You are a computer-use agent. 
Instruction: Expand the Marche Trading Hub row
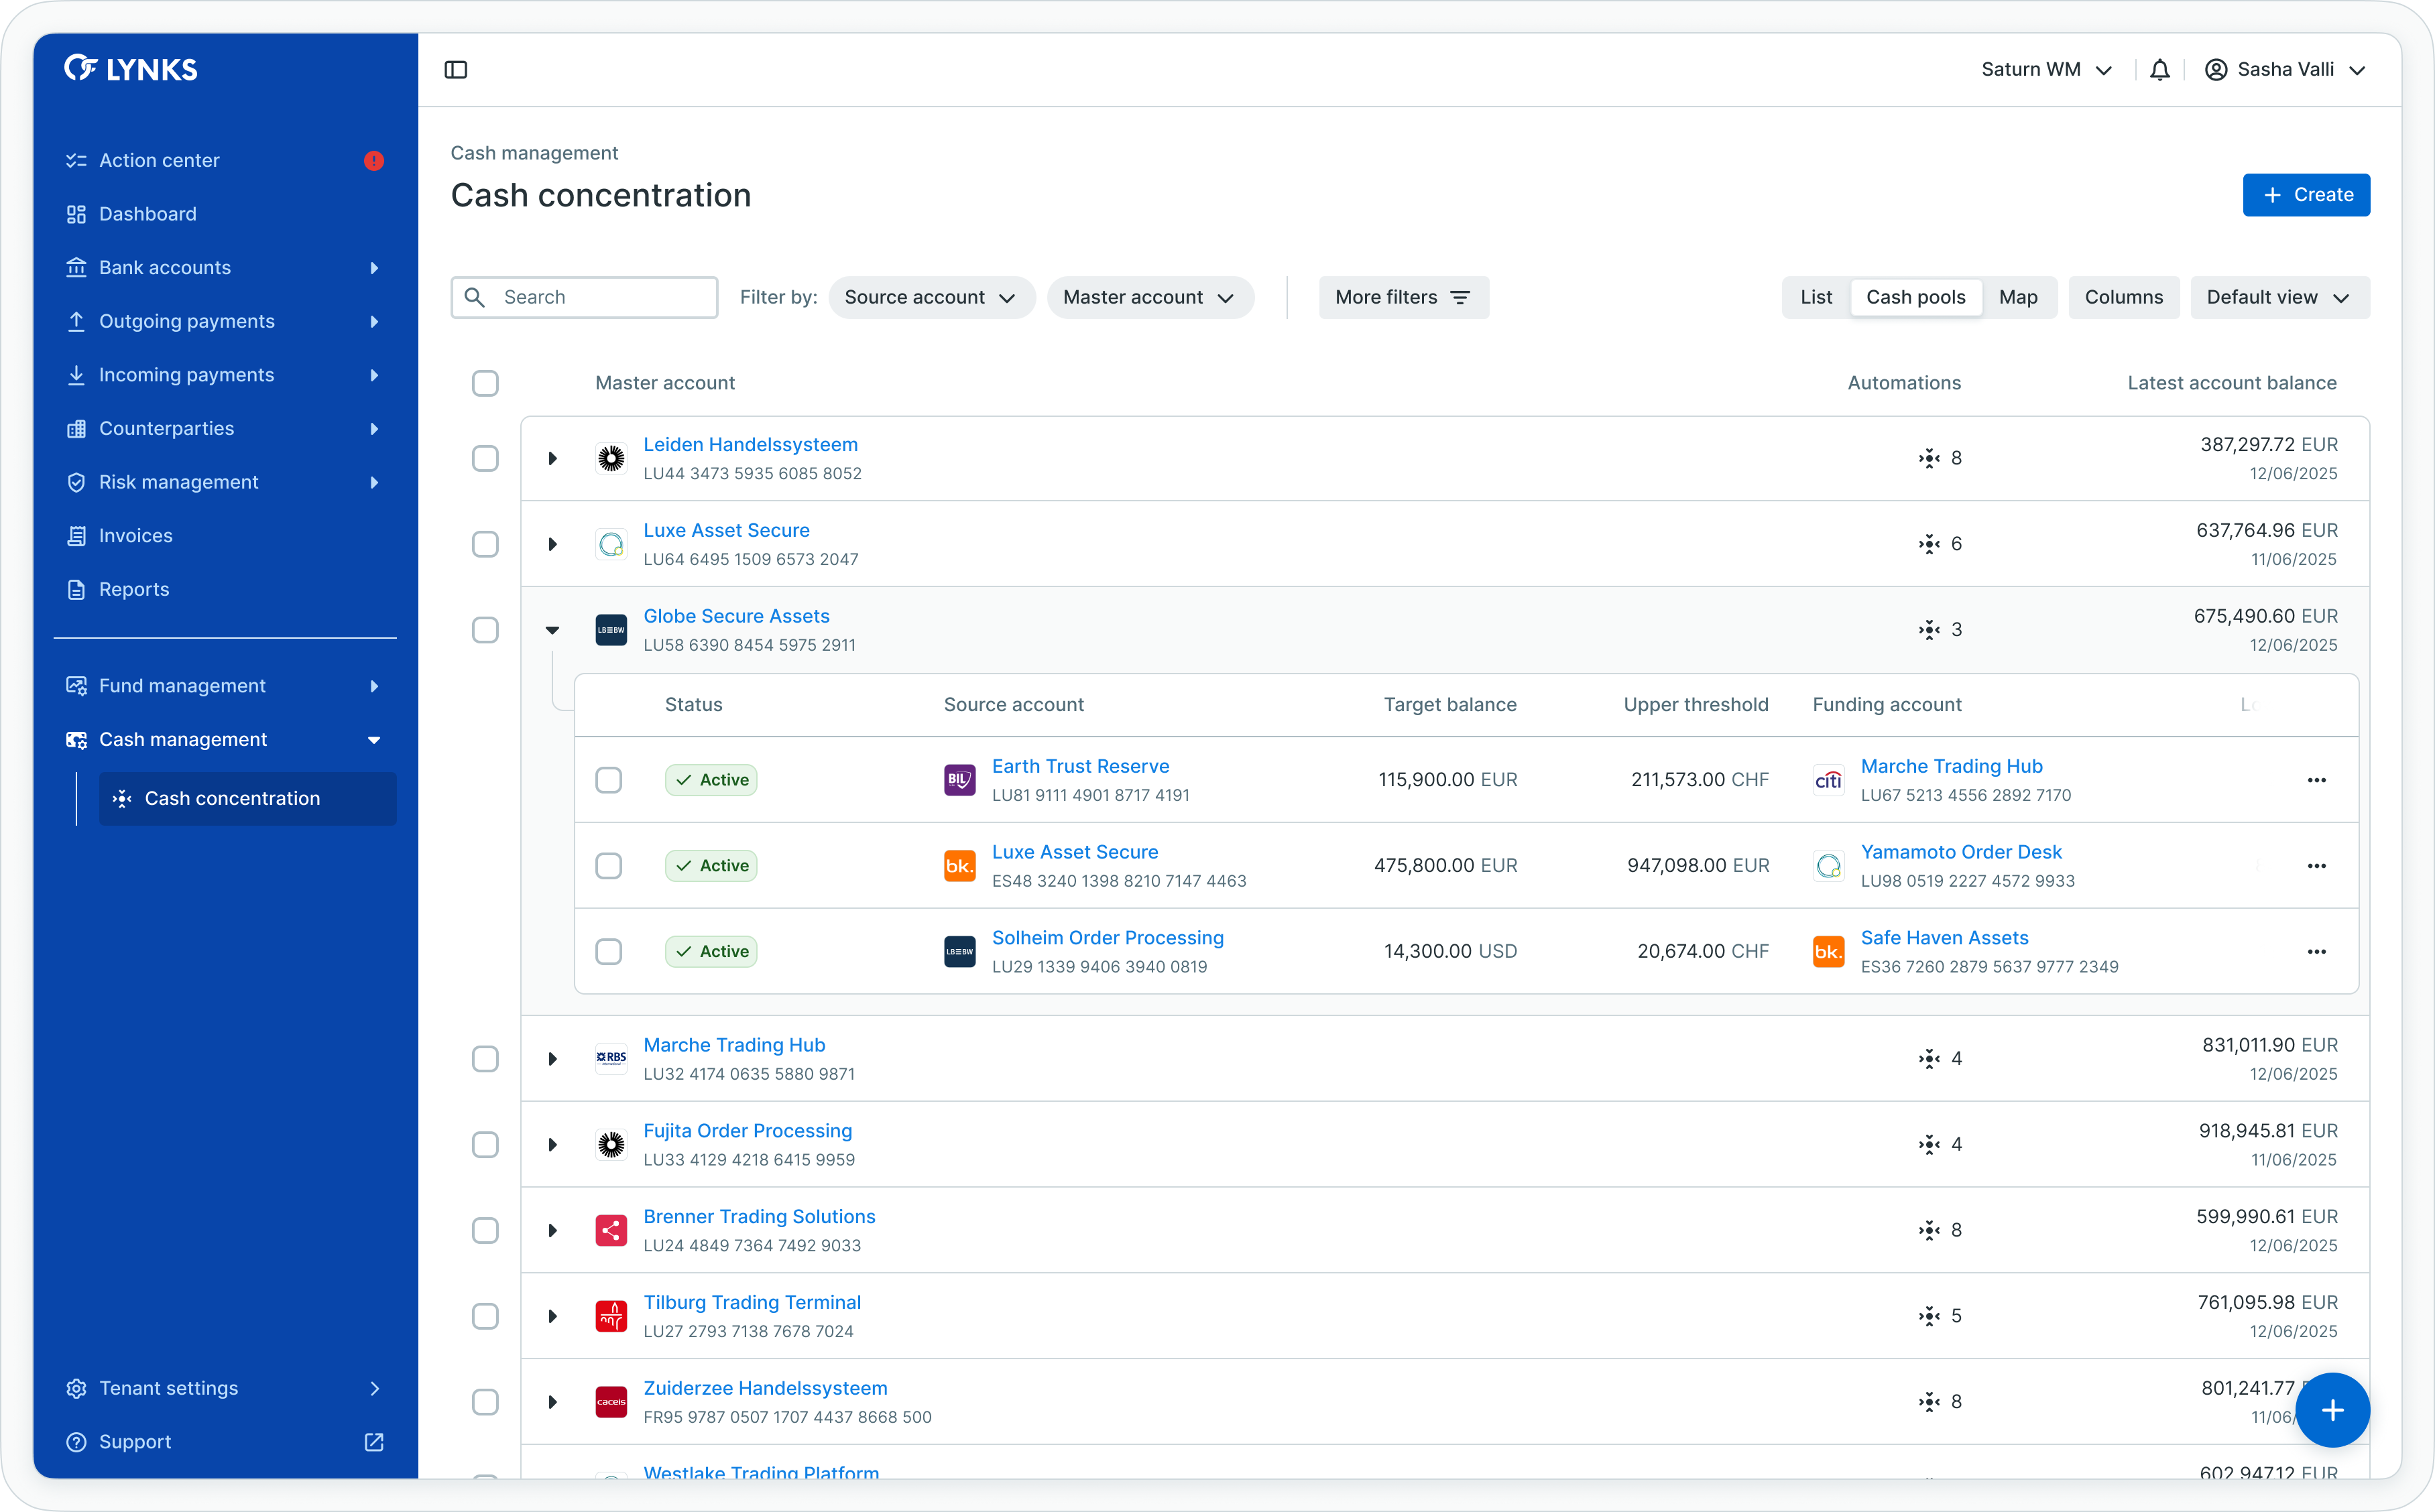pos(552,1059)
